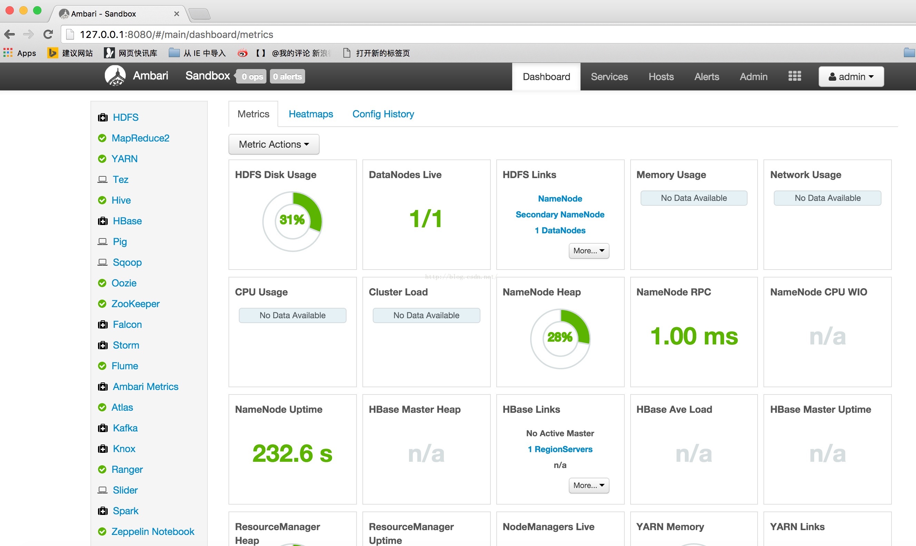The width and height of the screenshot is (916, 546).
Task: Open the 建议网站 bookmark
Action: tap(70, 53)
